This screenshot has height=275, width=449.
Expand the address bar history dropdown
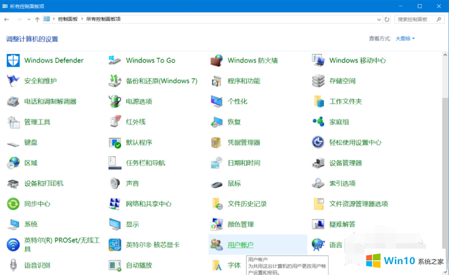click(x=379, y=20)
